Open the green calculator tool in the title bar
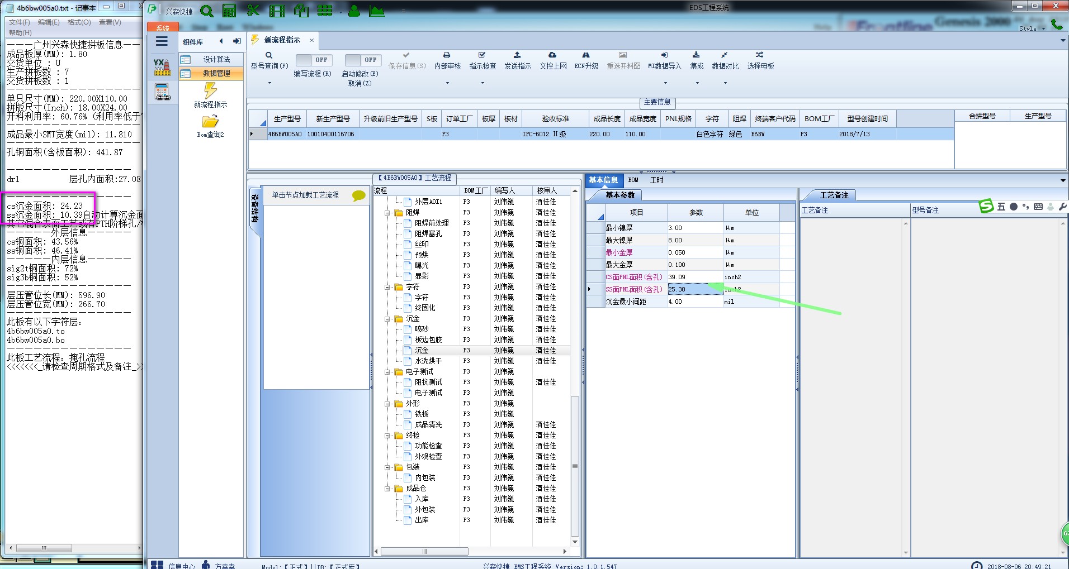The image size is (1069, 569). pyautogui.click(x=229, y=11)
